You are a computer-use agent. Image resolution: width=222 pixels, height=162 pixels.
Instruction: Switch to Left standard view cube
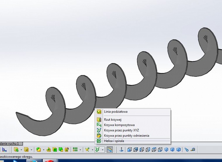tap(142, 149)
